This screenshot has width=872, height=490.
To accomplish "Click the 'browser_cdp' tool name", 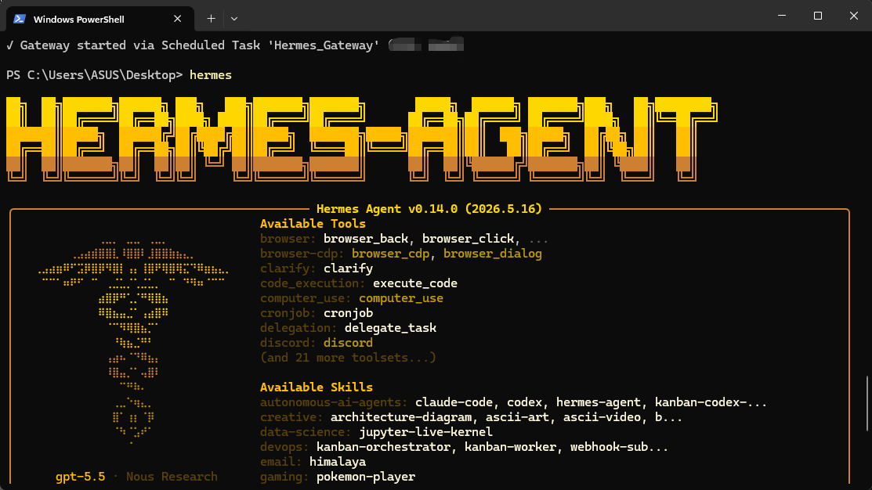I will pos(390,254).
